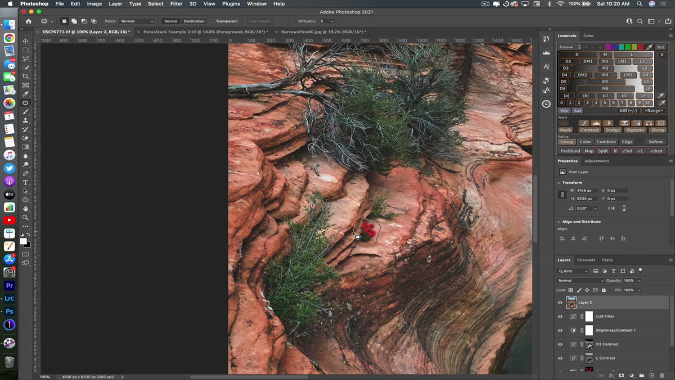
Task: Select the History Brush tool
Action: (25, 129)
